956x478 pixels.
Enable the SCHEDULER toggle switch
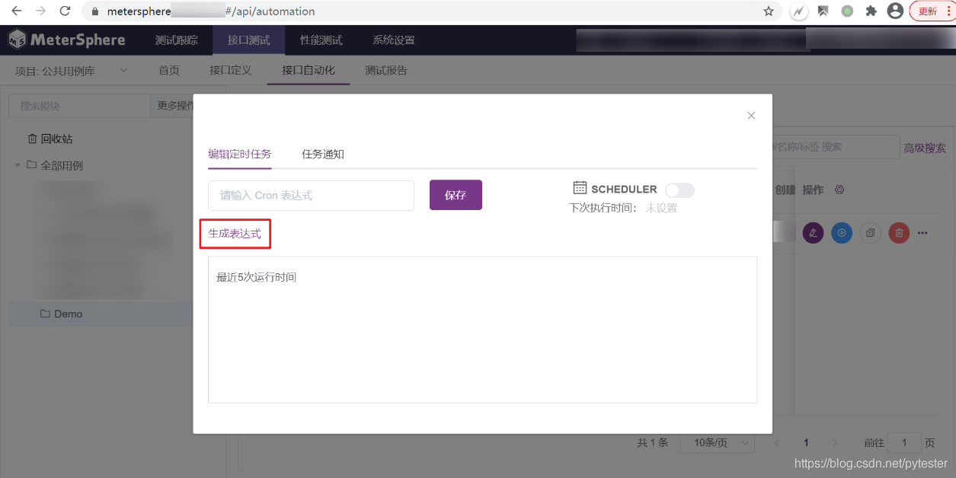point(679,190)
